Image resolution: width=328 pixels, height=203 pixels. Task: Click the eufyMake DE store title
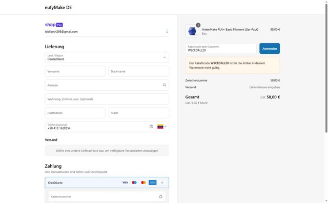58,8
